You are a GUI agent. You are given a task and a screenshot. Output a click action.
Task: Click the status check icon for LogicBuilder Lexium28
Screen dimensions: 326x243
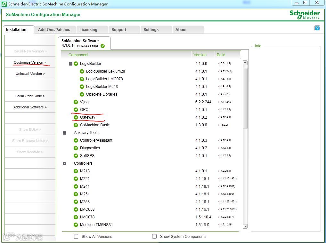tap(82, 71)
